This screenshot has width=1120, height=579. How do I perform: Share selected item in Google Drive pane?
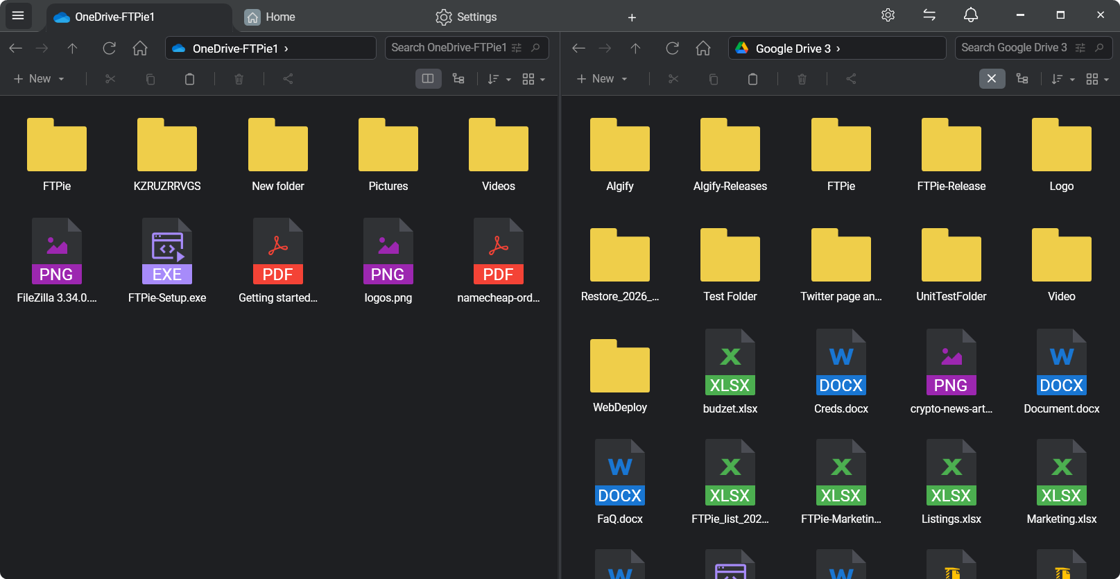851,79
